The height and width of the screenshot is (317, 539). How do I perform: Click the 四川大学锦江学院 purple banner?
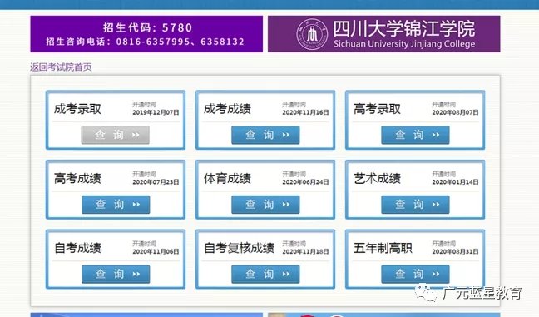click(x=384, y=34)
